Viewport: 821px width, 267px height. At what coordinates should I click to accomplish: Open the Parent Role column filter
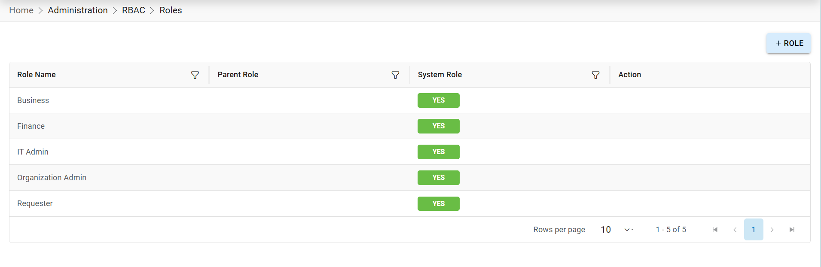[395, 75]
